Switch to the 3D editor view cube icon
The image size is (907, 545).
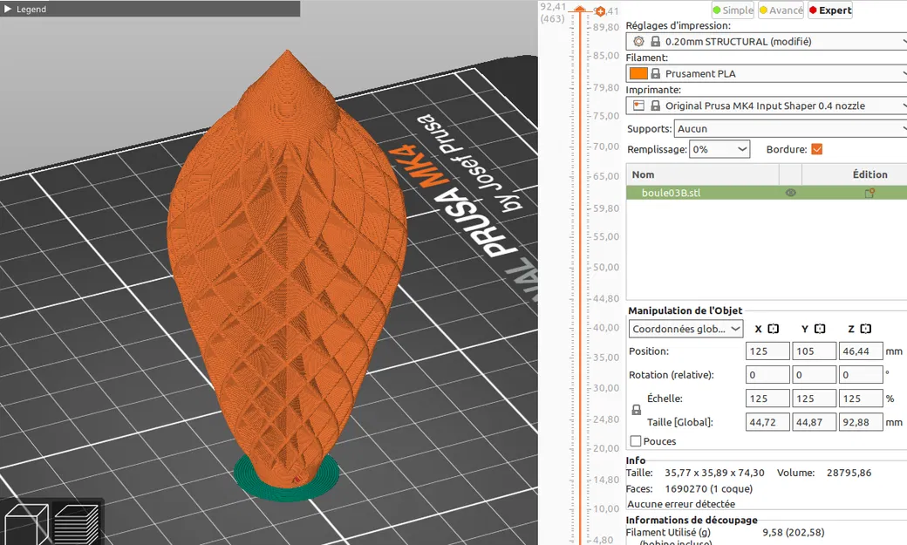26,523
